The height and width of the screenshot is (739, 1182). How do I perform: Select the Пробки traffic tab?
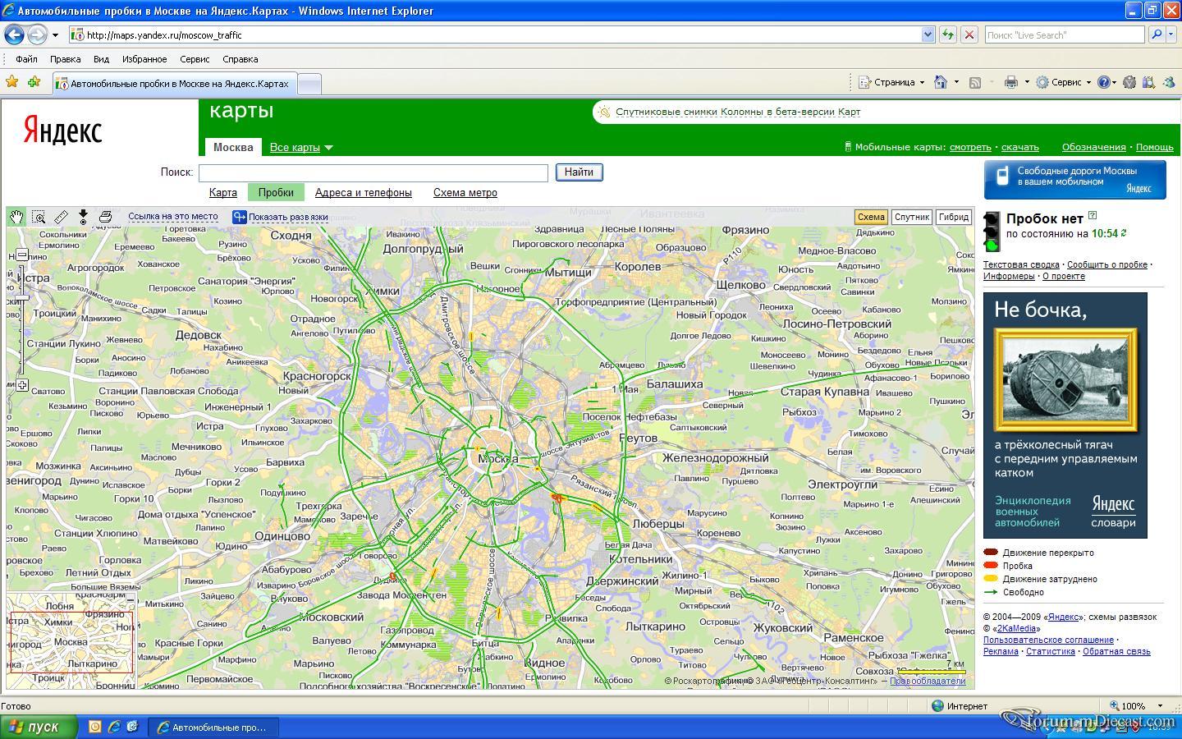(x=276, y=192)
